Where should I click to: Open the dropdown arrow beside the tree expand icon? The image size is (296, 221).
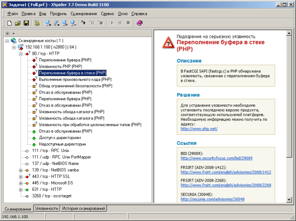(13, 34)
